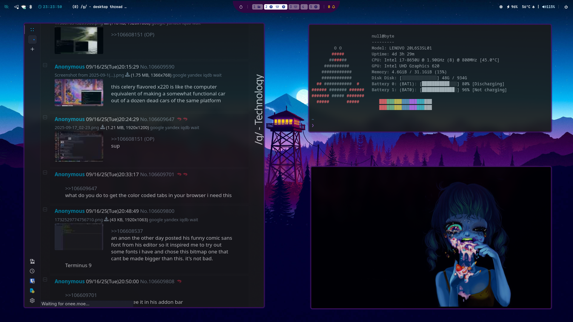Switch to workspace 4

304,7
